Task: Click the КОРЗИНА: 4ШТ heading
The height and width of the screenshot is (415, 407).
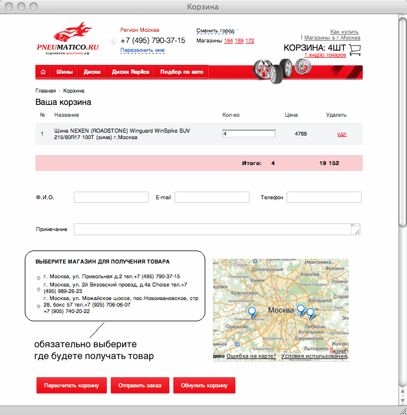Action: tap(314, 48)
